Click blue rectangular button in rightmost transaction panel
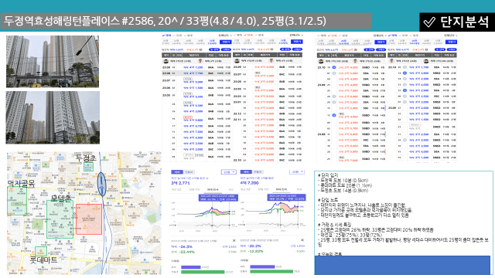495x278 pixels. click(x=452, y=42)
